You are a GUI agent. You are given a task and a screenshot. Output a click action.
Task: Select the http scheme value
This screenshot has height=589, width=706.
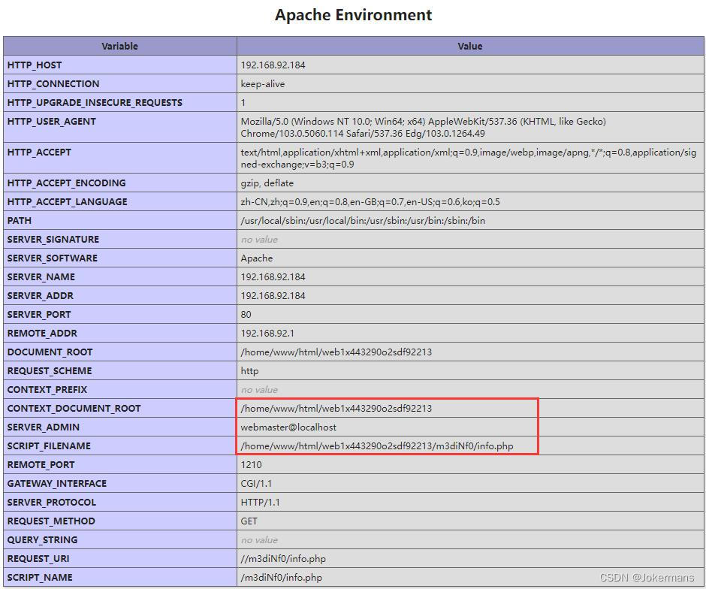[x=249, y=371]
